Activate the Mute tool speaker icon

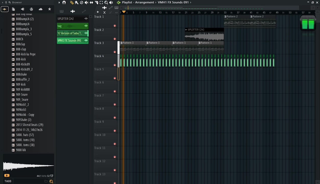87,3
